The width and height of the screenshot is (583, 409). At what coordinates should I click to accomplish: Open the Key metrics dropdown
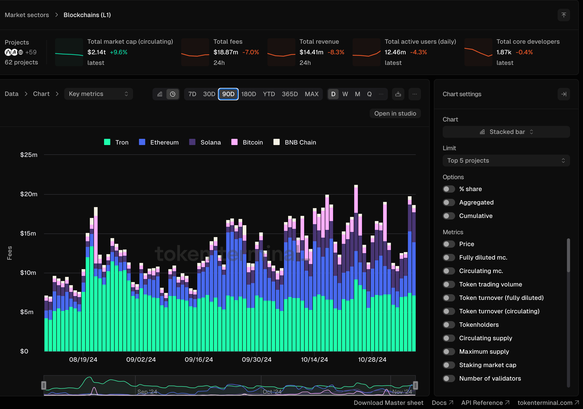click(x=98, y=94)
